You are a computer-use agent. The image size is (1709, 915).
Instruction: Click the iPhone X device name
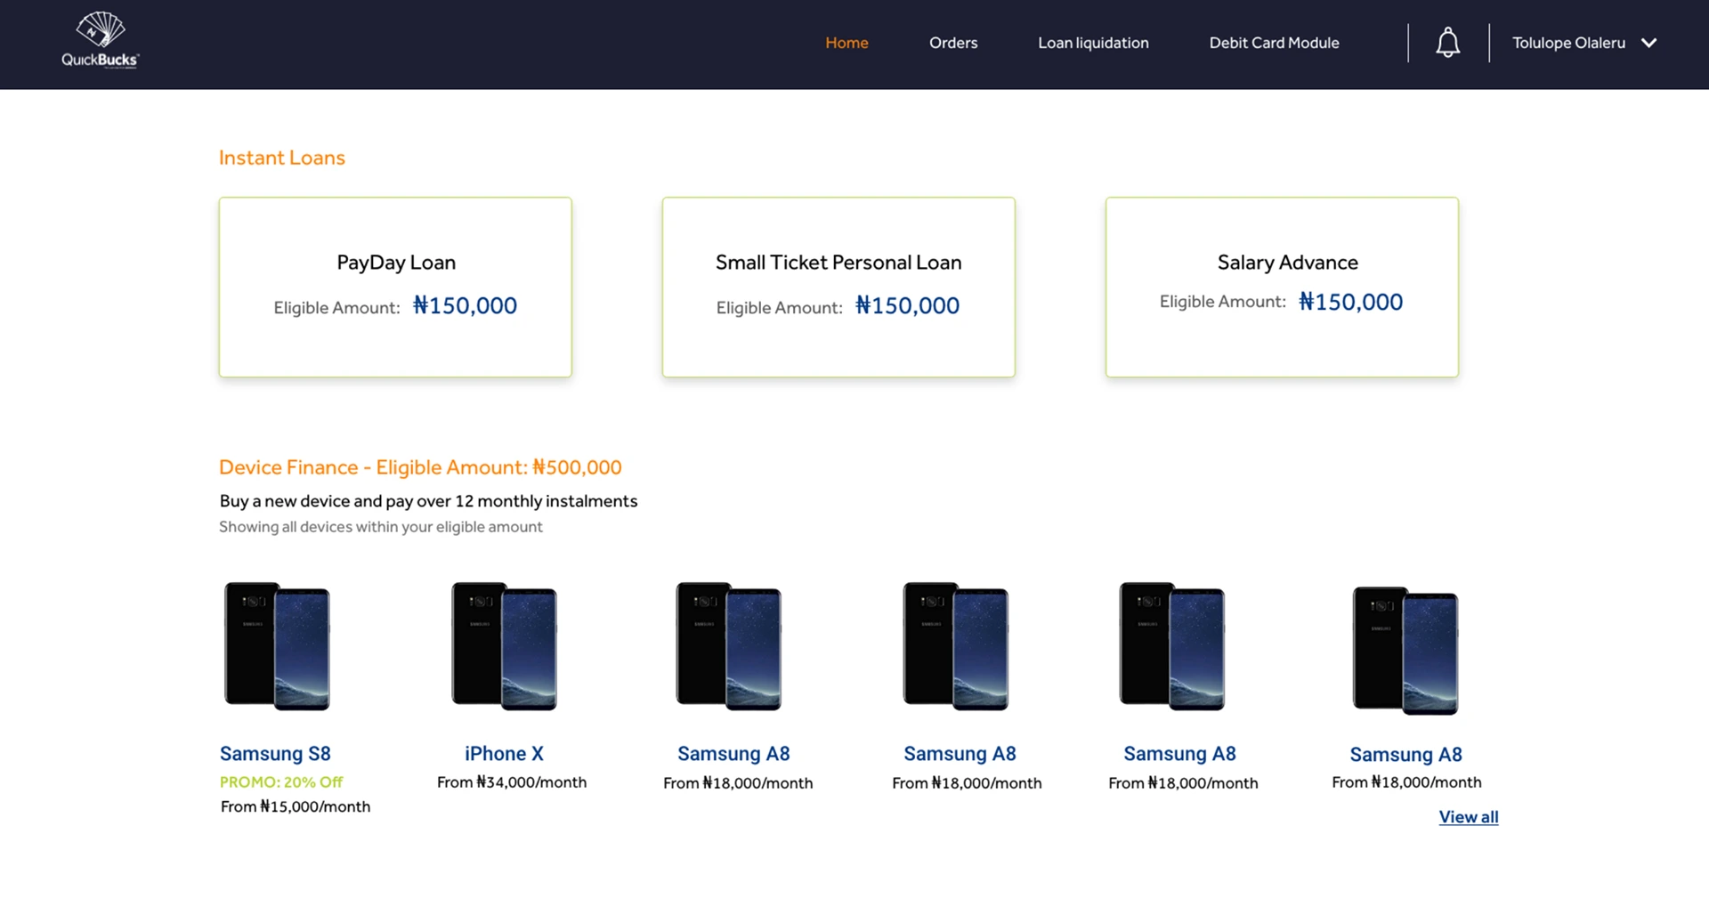504,754
